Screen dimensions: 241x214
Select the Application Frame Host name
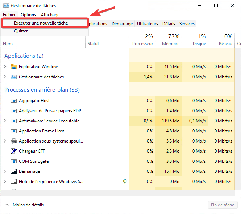[42, 131]
